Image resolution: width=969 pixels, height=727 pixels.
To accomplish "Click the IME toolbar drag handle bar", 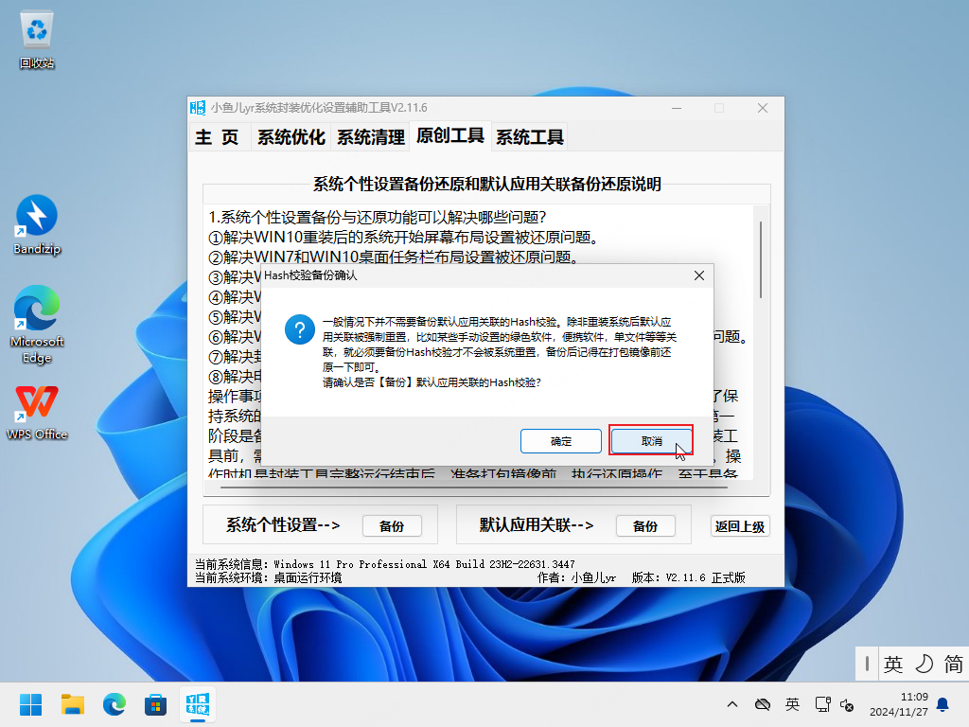I will [x=867, y=664].
